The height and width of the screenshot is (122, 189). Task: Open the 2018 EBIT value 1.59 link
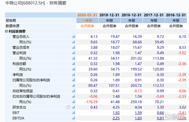pyautogui.click(x=138, y=113)
